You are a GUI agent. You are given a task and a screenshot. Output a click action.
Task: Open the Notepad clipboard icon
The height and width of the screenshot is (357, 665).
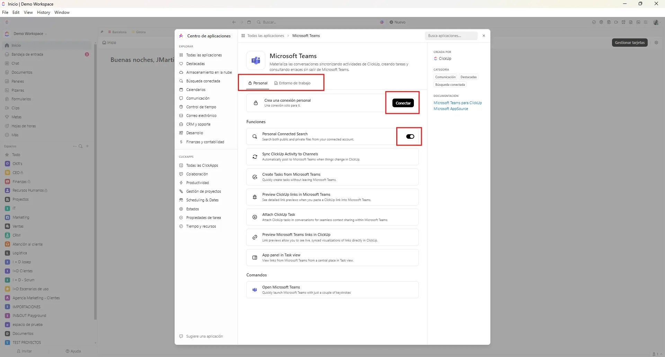tap(609, 22)
